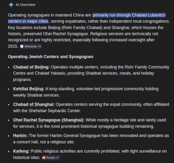Click the text 'historic, preserved Ohel Rachel Synagogue'
The width and height of the screenshot is (174, 163).
pos(48,34)
